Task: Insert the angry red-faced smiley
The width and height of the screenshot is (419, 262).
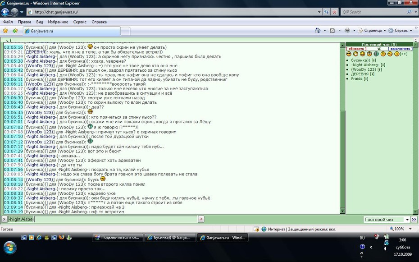Action: [369, 54]
